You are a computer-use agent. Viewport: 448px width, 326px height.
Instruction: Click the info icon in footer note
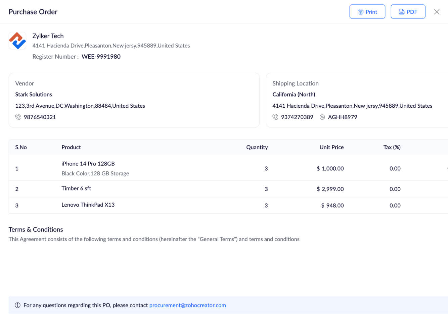click(17, 305)
